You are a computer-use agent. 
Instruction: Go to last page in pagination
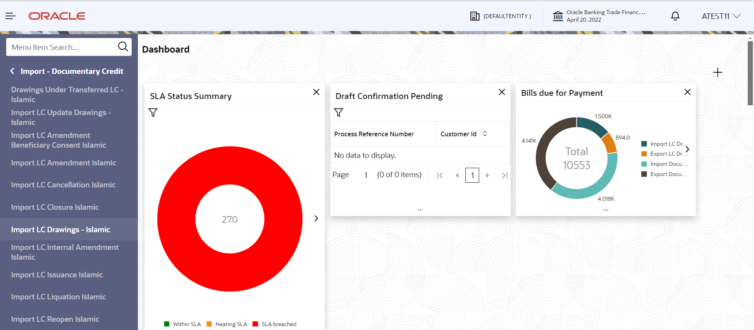(505, 175)
